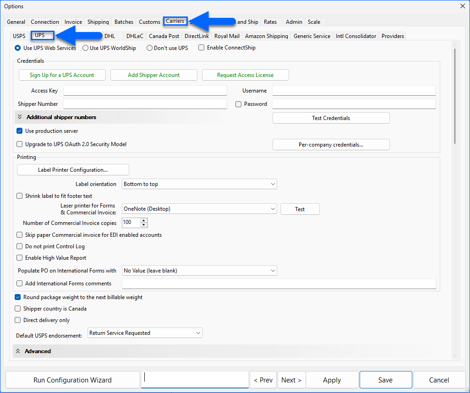Click the Apply button
The width and height of the screenshot is (470, 393).
pos(332,380)
